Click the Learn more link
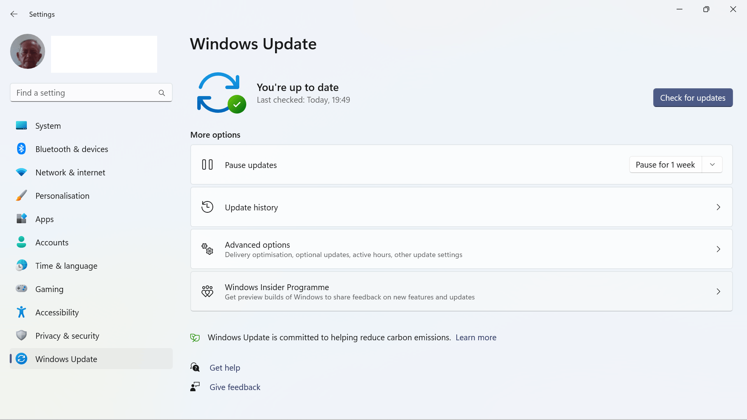747x420 pixels. click(476, 338)
